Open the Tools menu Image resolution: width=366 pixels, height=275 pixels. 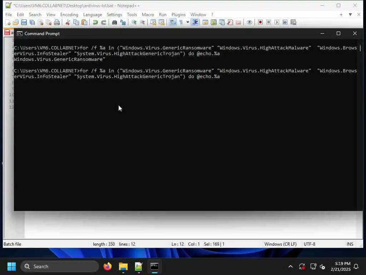tap(132, 14)
